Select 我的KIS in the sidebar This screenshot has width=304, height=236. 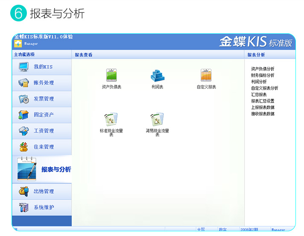(x=42, y=67)
